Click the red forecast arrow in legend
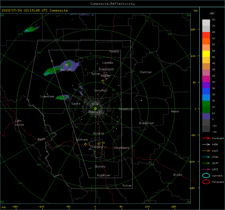 tap(206, 138)
